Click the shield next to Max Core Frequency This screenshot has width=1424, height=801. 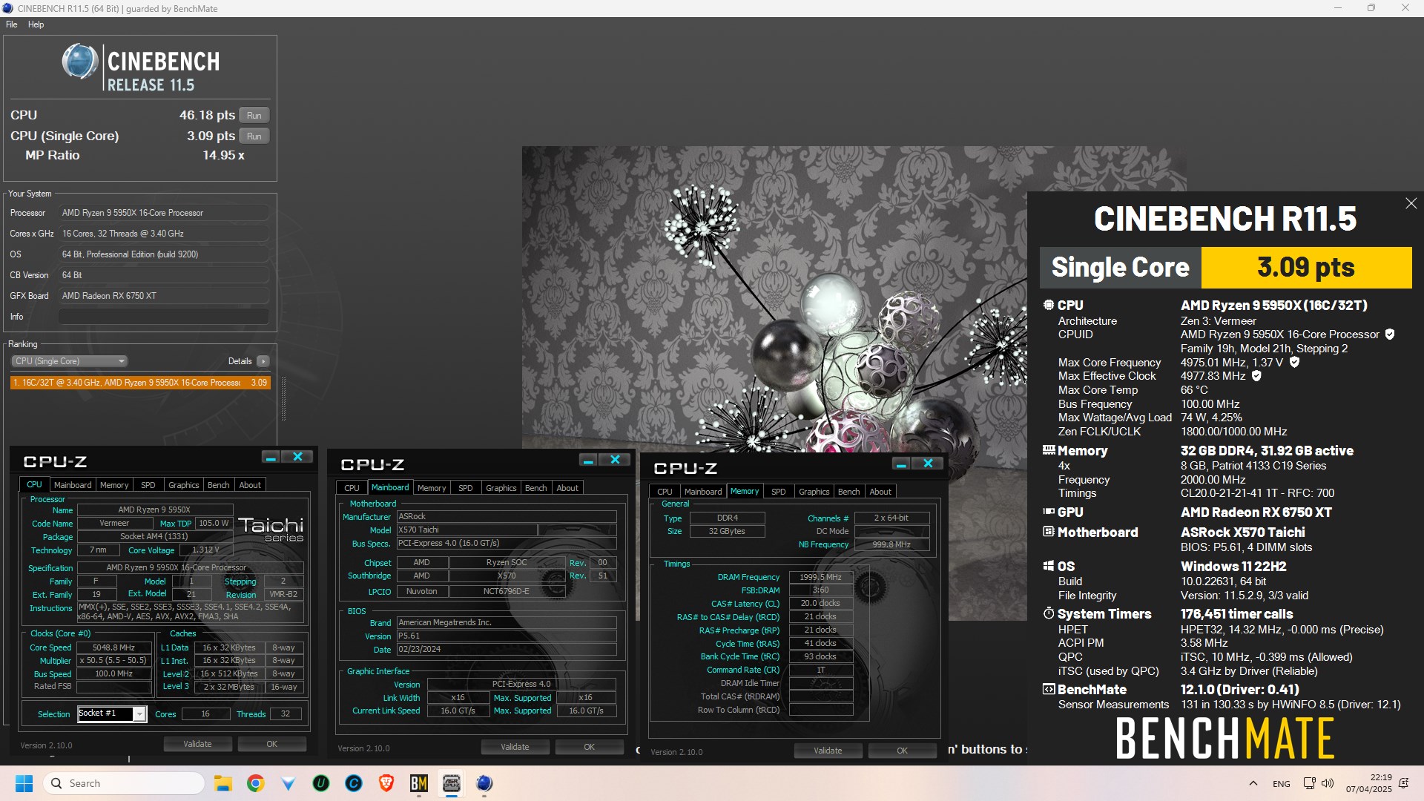click(1294, 363)
